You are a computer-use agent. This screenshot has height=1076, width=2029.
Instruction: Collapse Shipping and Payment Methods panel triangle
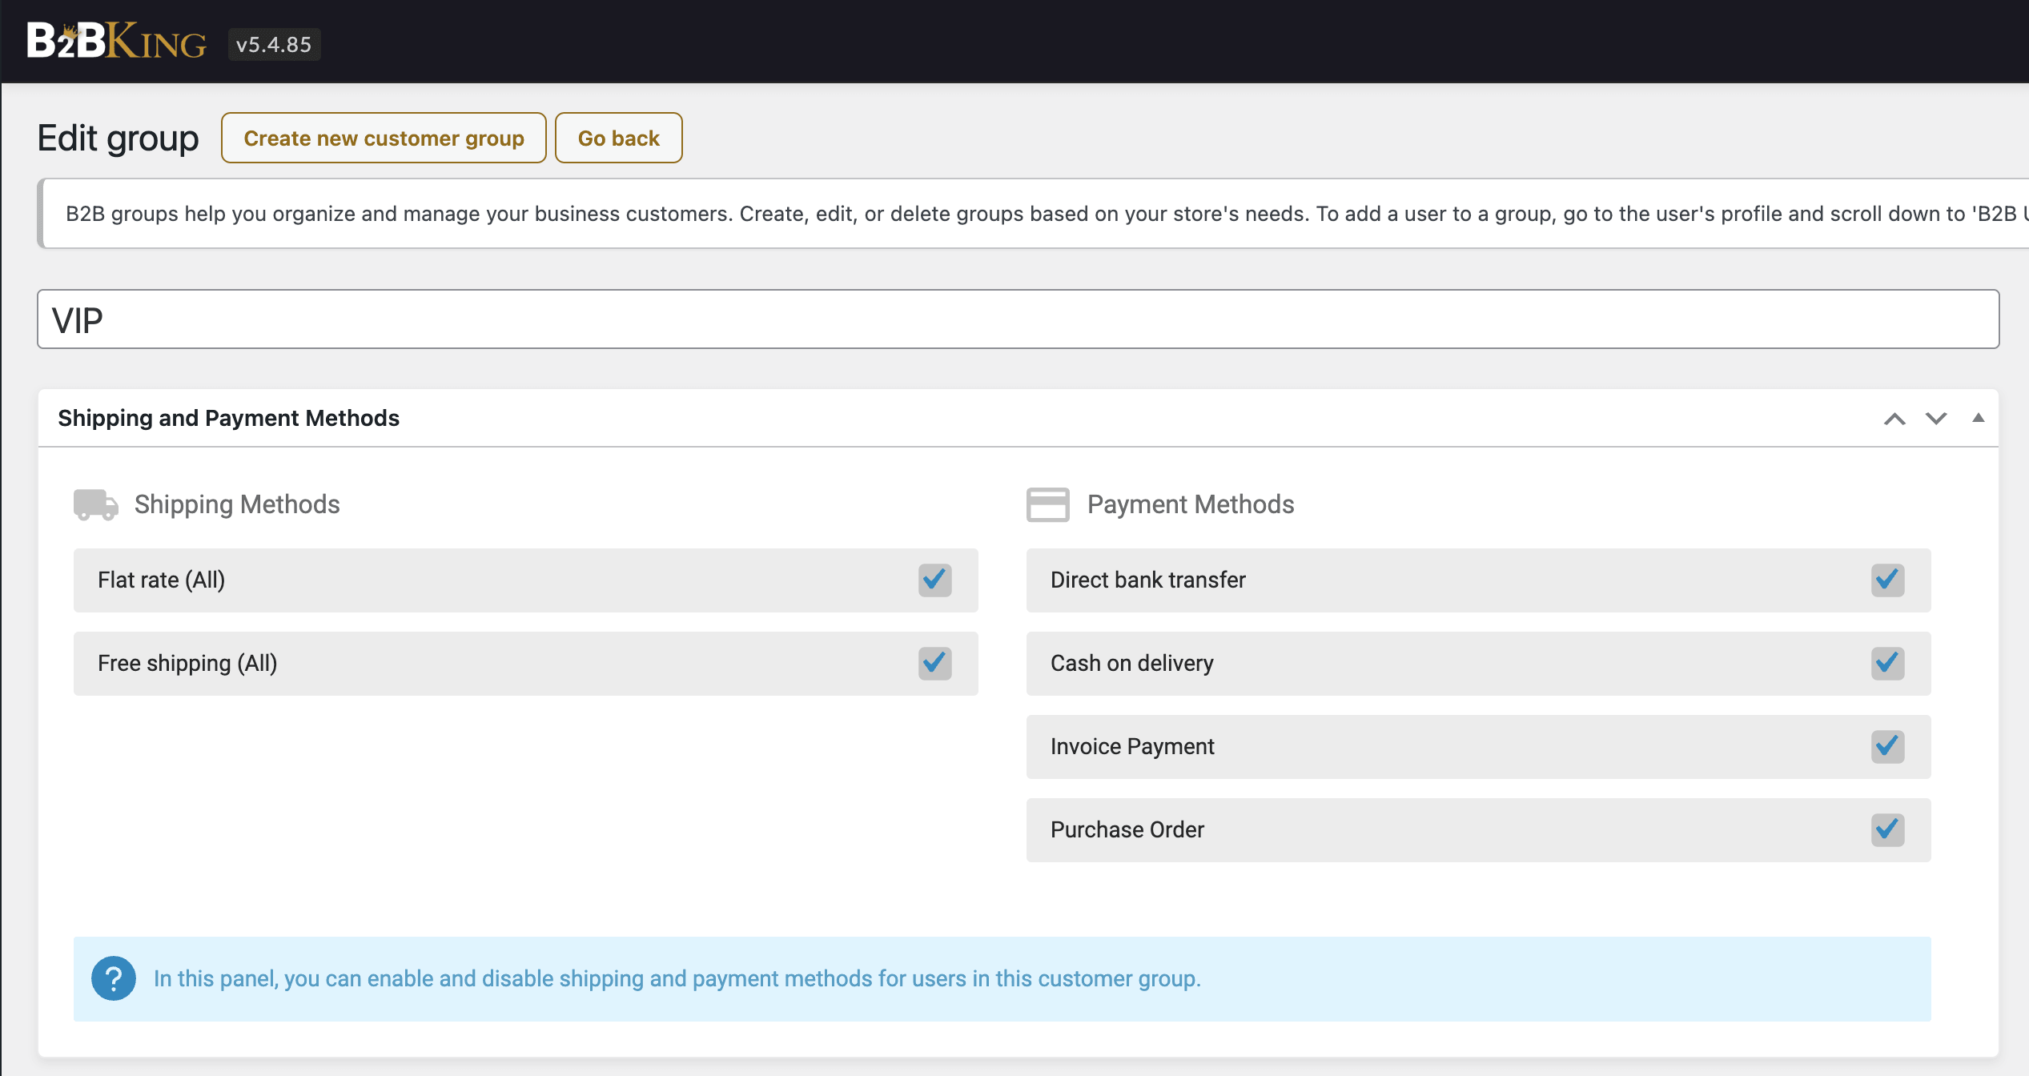(1978, 418)
